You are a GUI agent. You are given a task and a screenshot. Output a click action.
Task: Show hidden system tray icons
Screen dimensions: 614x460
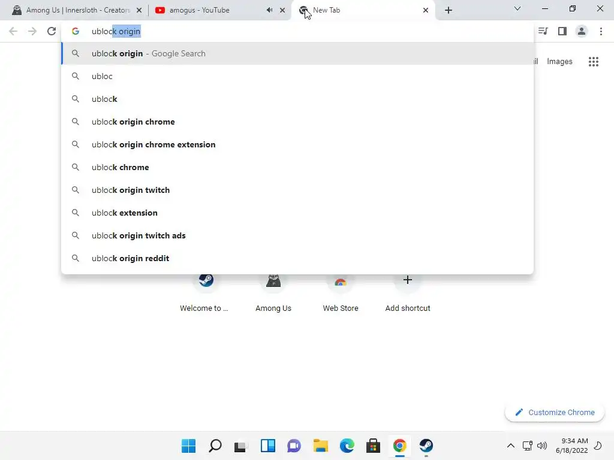tap(511, 446)
